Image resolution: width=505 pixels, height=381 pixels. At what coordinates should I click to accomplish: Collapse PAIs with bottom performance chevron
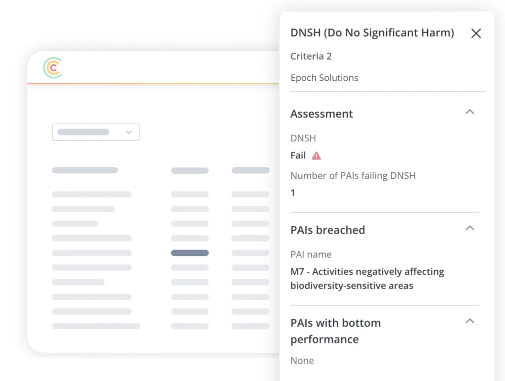(470, 321)
